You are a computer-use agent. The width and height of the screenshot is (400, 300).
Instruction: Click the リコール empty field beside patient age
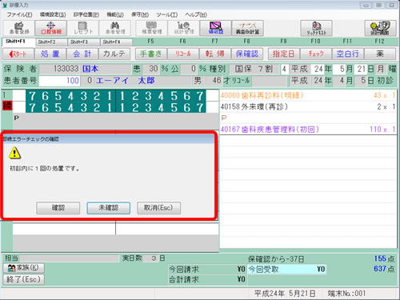[x=269, y=81]
